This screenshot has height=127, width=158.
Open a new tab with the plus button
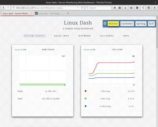click(68, 13)
